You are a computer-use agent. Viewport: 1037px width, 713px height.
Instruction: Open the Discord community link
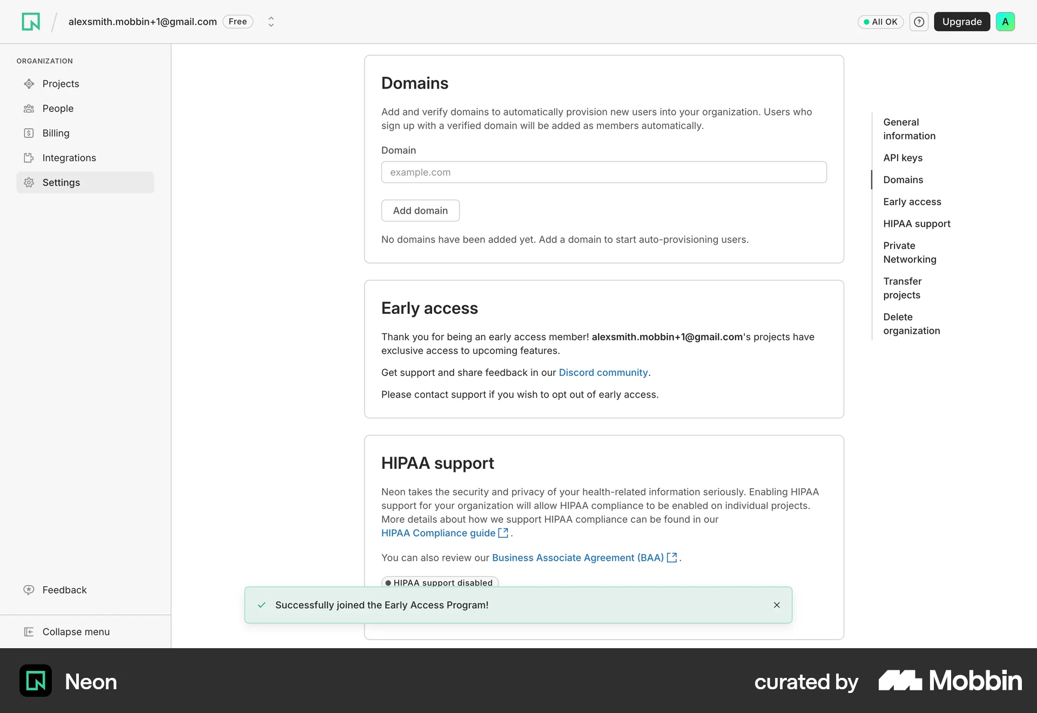pyautogui.click(x=603, y=373)
